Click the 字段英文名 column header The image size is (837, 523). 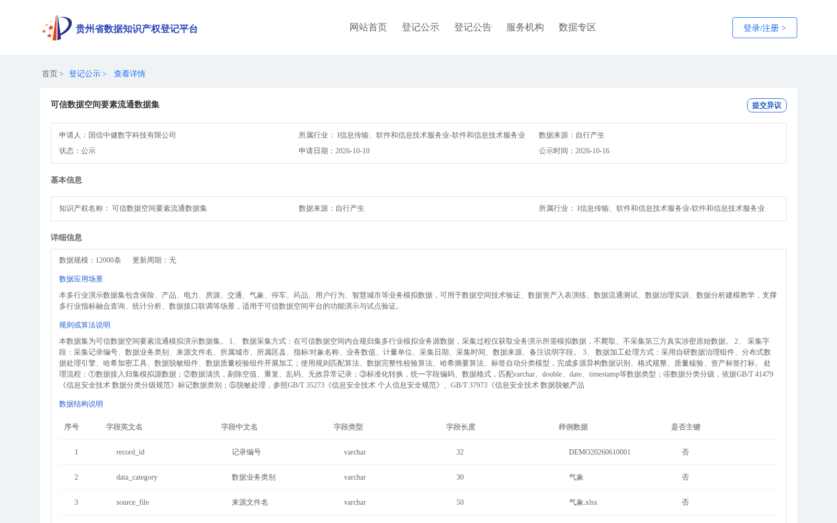pyautogui.click(x=125, y=427)
